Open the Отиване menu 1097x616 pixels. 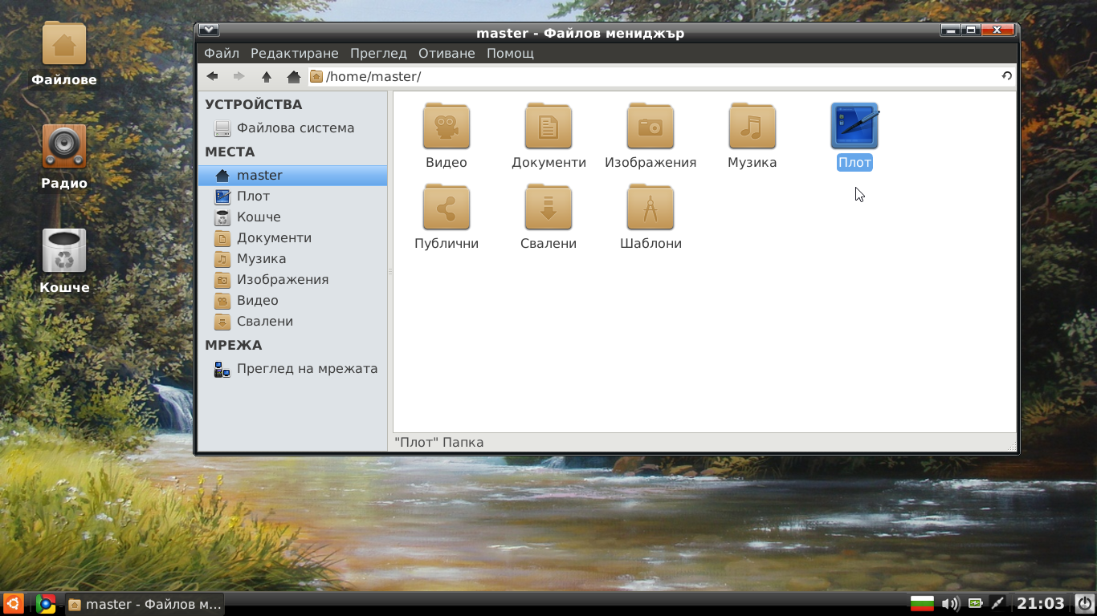coord(447,54)
